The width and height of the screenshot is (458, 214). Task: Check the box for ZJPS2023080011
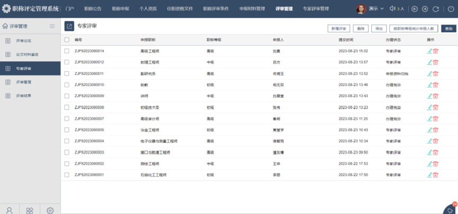pyautogui.click(x=67, y=73)
